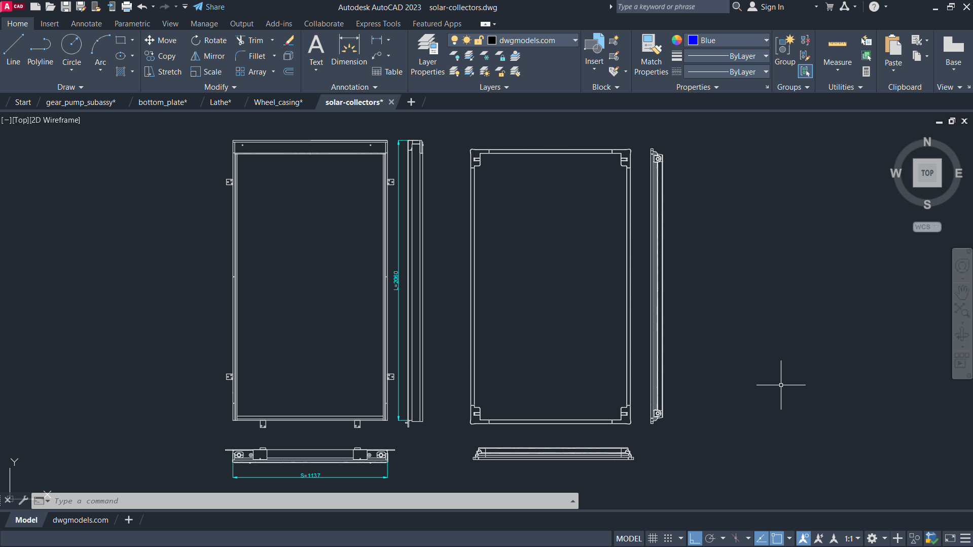Click the Share button

click(x=209, y=7)
